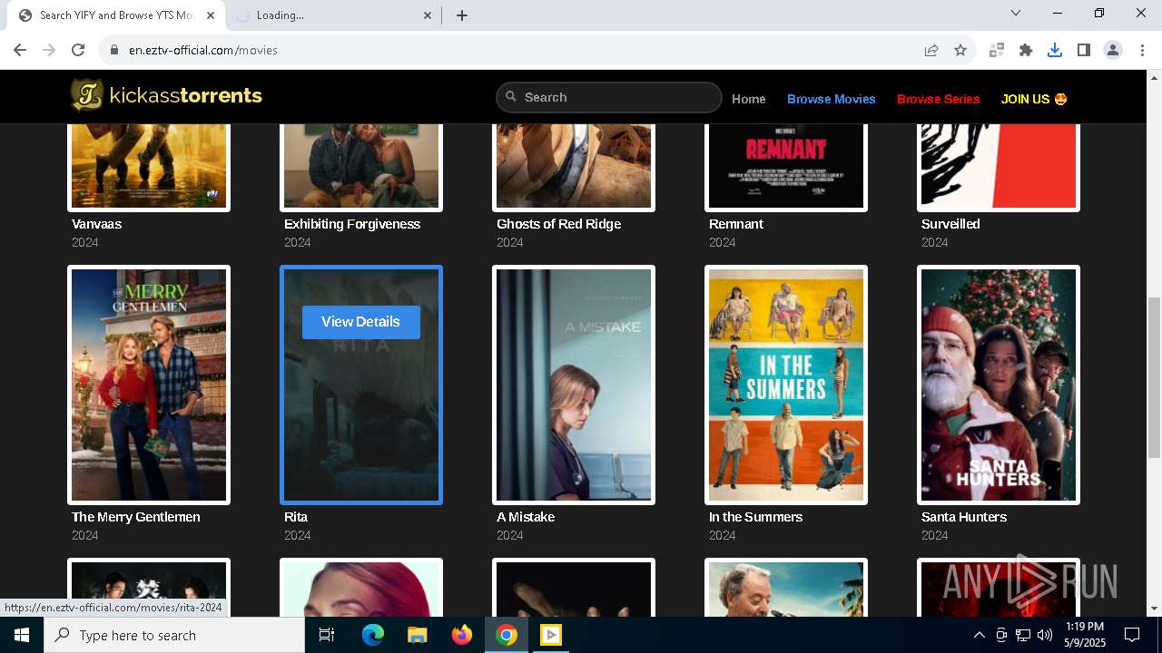
Task: Open The Merry Gentlemen title link
Action: tap(136, 517)
